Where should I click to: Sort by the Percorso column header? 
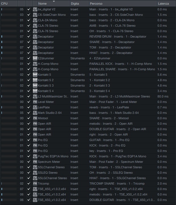coord(123,3)
